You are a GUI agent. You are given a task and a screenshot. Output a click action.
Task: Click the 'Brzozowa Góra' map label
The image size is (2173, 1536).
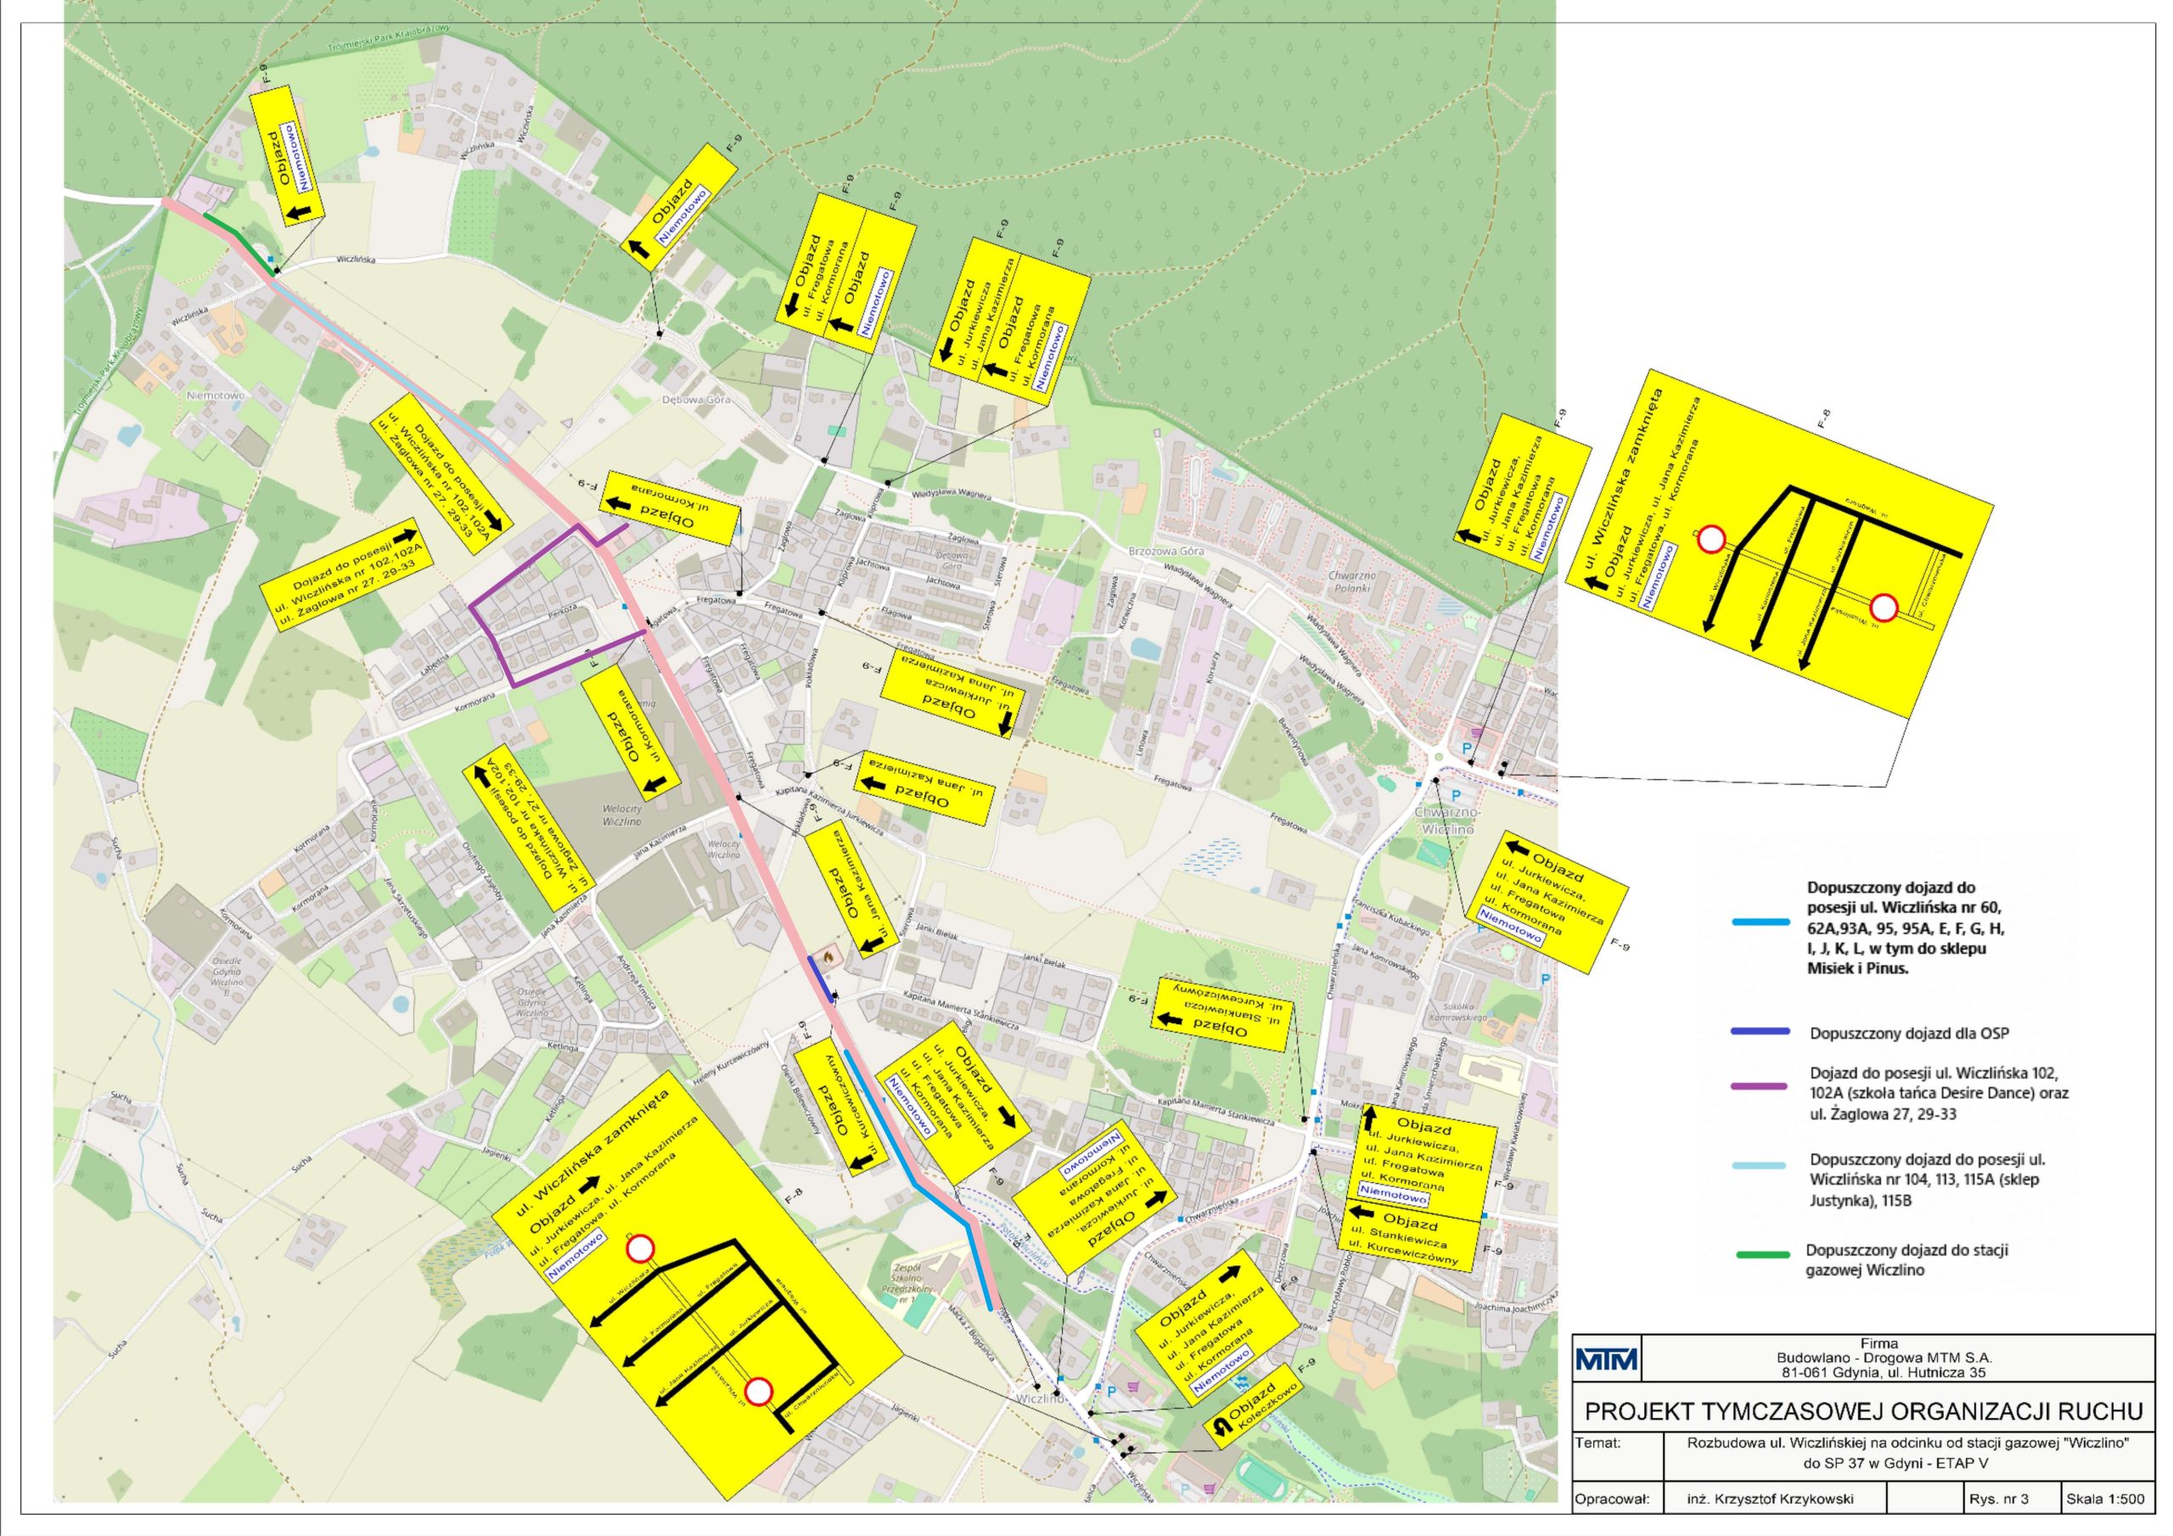1166,551
